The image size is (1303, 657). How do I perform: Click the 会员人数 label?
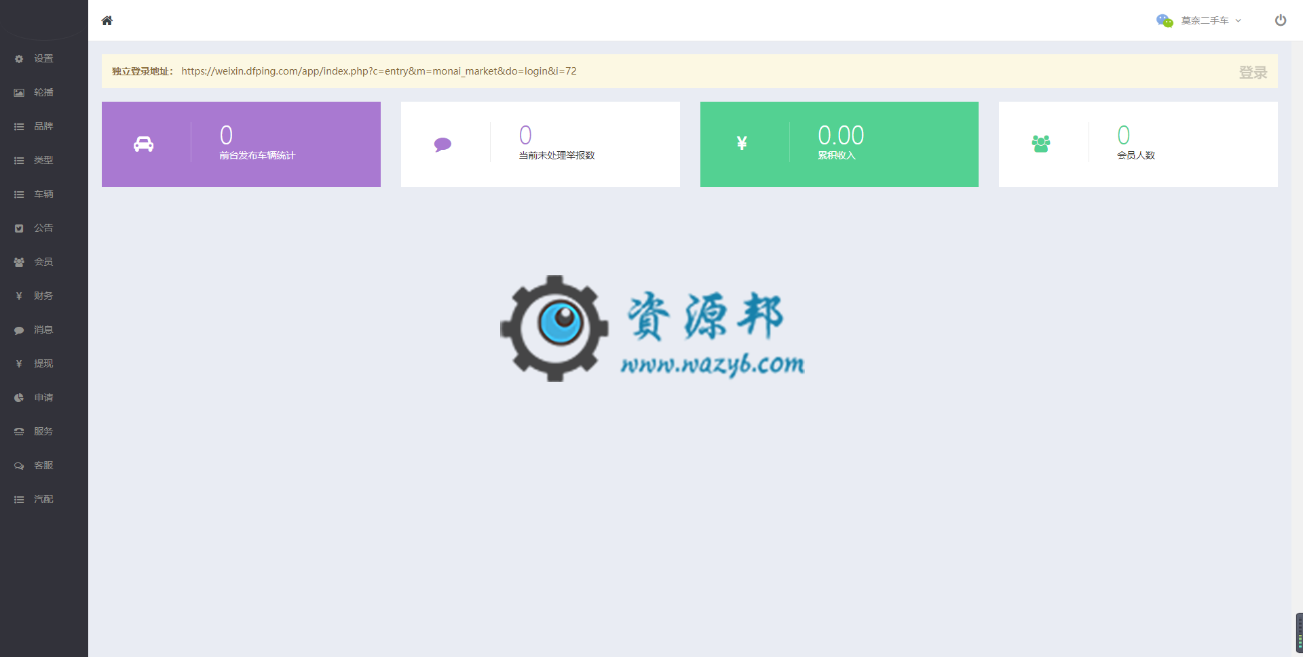tap(1136, 155)
